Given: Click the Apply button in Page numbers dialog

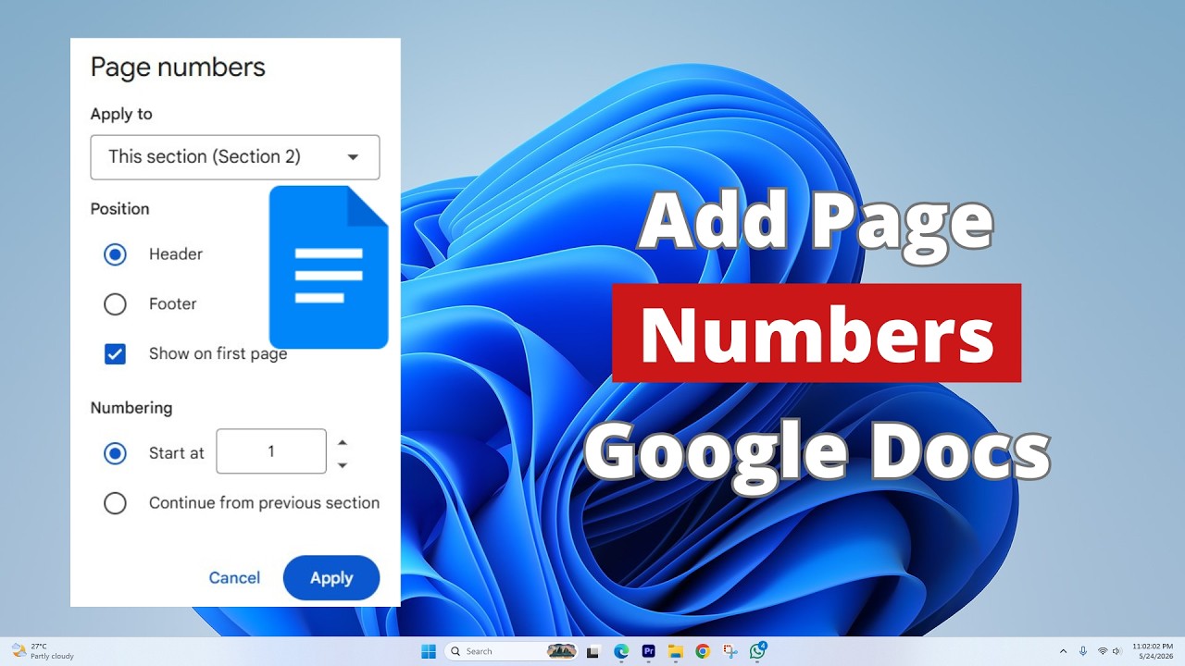Looking at the screenshot, I should [x=331, y=578].
